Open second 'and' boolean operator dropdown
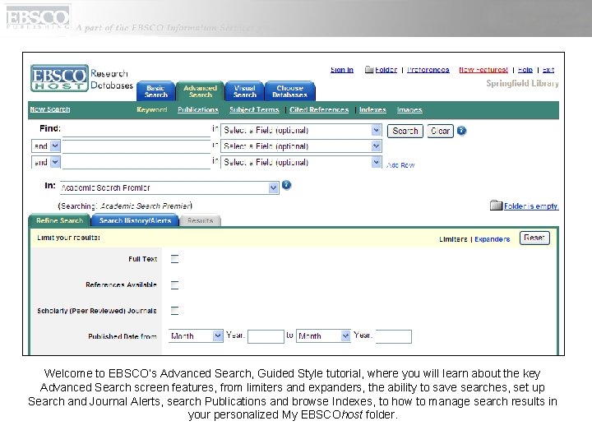 click(x=46, y=162)
